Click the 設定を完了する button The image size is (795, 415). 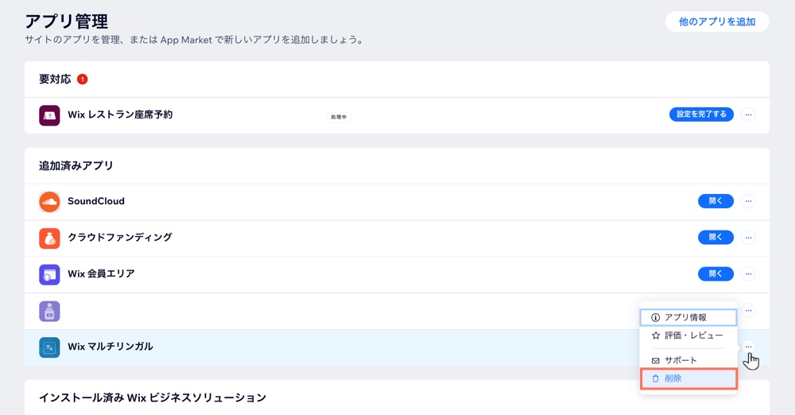(701, 114)
